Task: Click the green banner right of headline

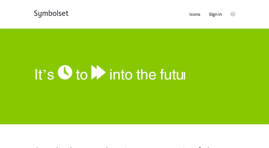Action: [x=226, y=75]
